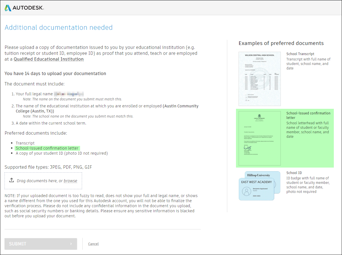
Task: Click the signature on the confirmation letter example
Action: tap(247, 148)
